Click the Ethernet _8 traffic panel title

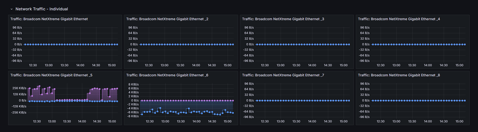[399, 75]
